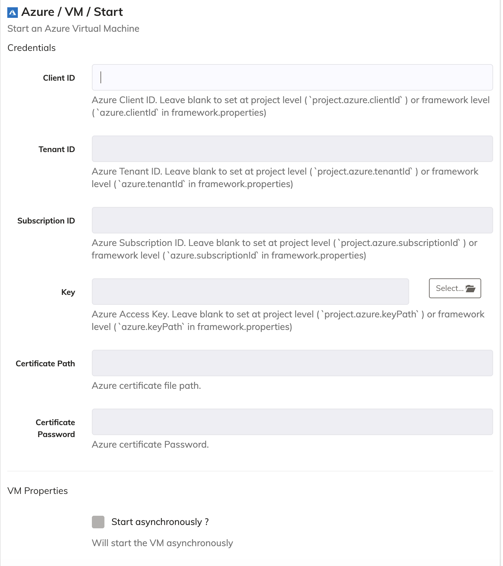
Task: Select the Subscription ID text box
Action: 292,220
